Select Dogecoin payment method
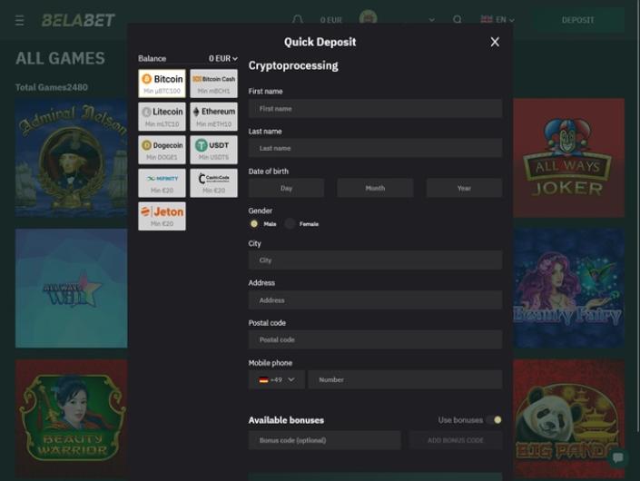This screenshot has width=640, height=481. (162, 150)
